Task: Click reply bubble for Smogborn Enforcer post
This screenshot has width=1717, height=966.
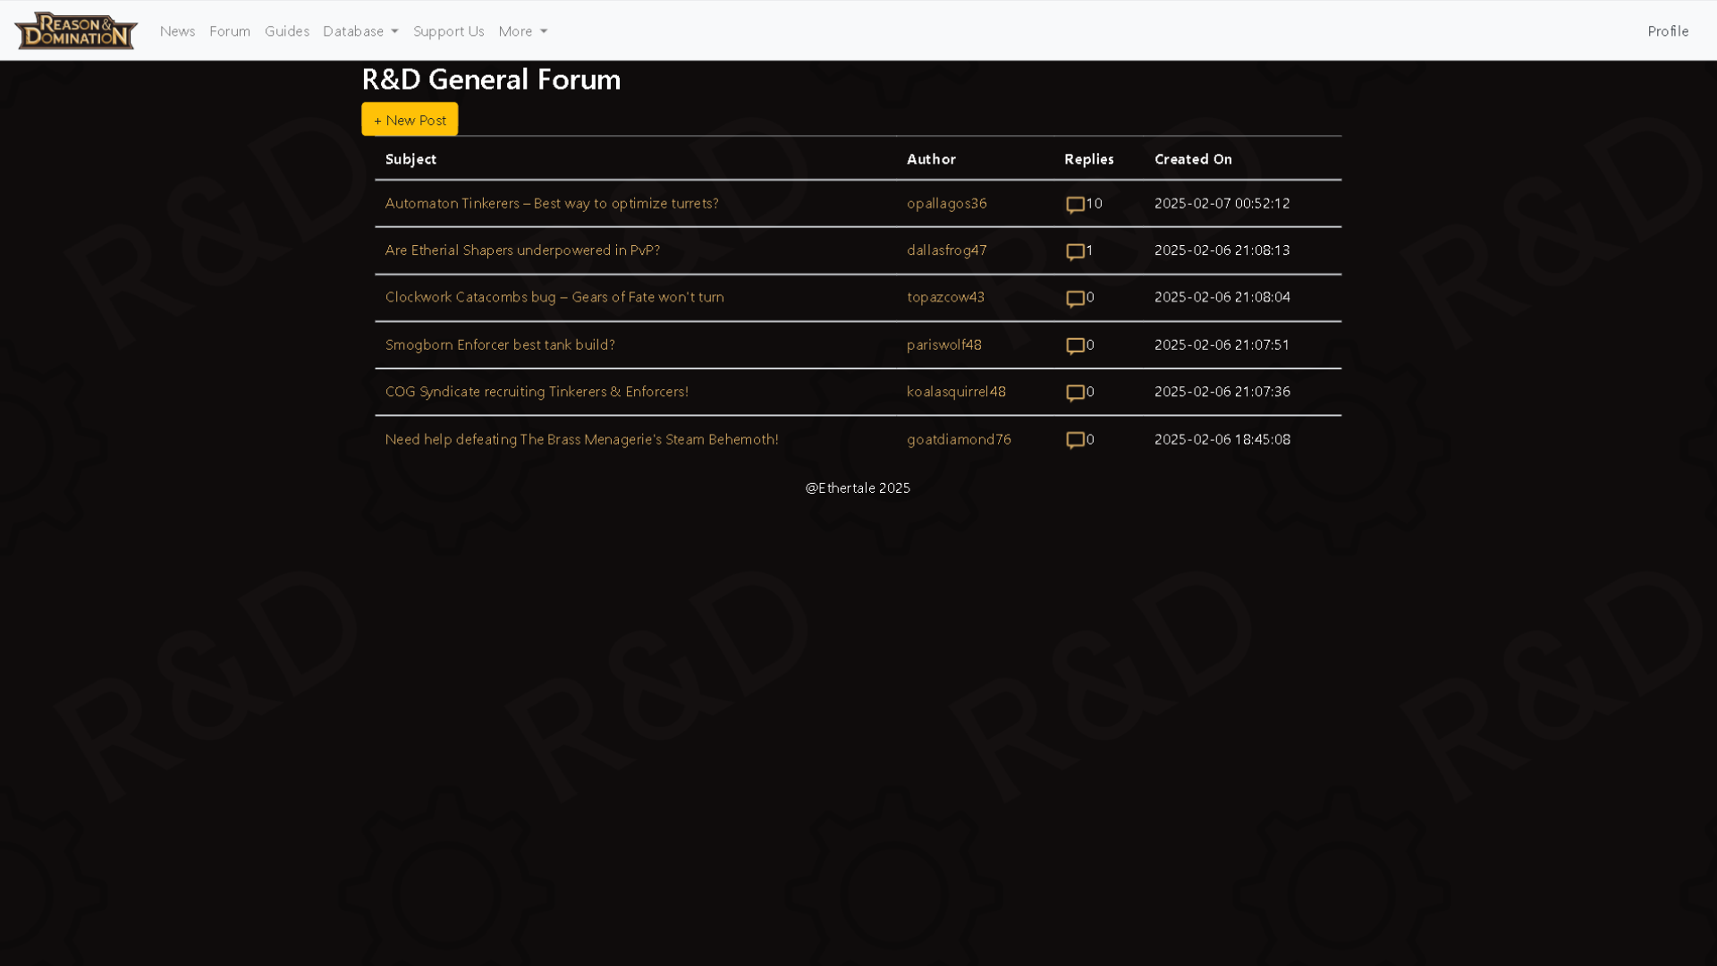Action: pyautogui.click(x=1074, y=346)
